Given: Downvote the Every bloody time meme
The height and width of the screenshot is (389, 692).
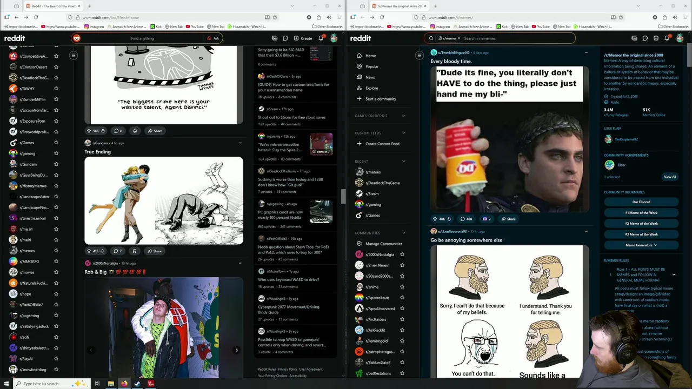Looking at the screenshot, I should click(449, 219).
